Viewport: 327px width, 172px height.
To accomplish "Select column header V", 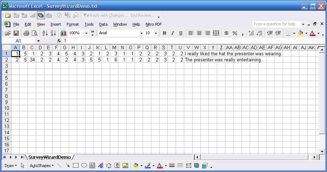I will pyautogui.click(x=188, y=47).
